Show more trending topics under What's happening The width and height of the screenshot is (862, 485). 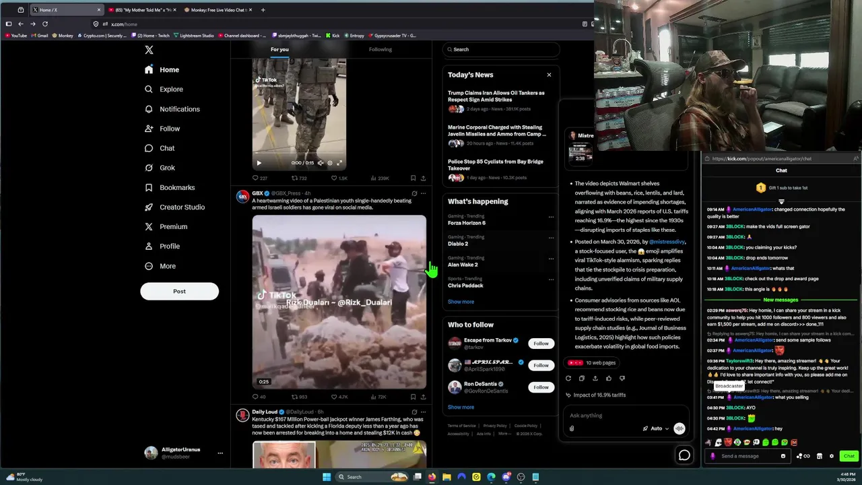tap(461, 302)
